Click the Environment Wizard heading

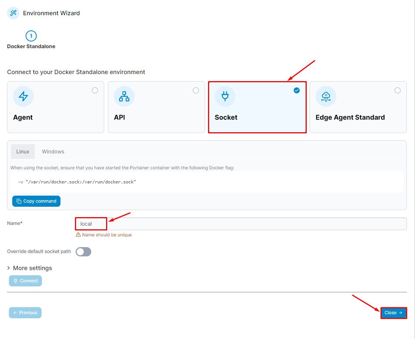(51, 13)
